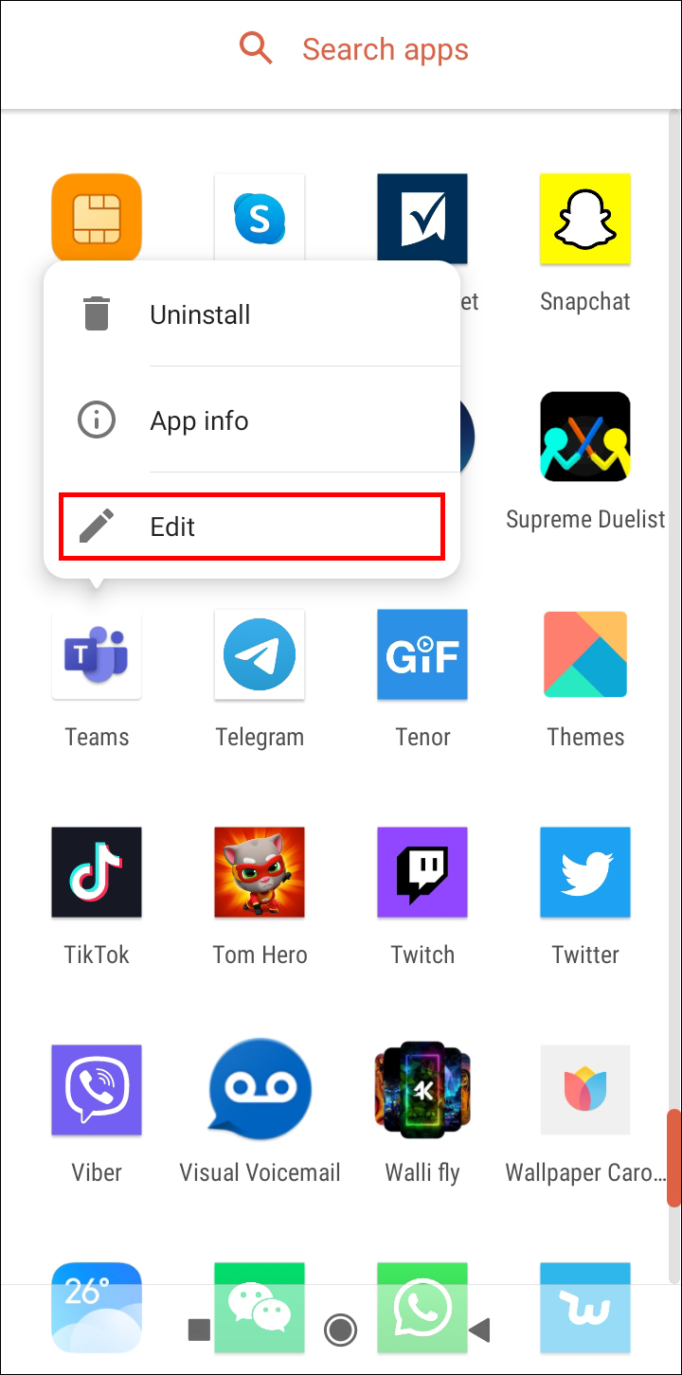Click the Search apps field
The height and width of the screenshot is (1375, 682).
pos(341,49)
